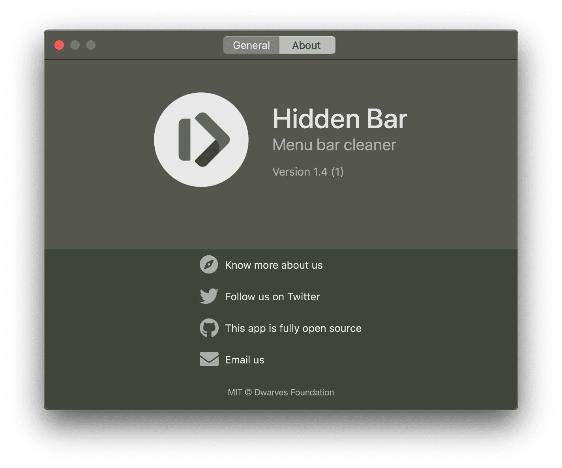Open Follow us on Twitter link
Image resolution: width=562 pixels, height=468 pixels.
pos(272,297)
